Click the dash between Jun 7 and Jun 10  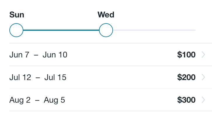(x=36, y=55)
